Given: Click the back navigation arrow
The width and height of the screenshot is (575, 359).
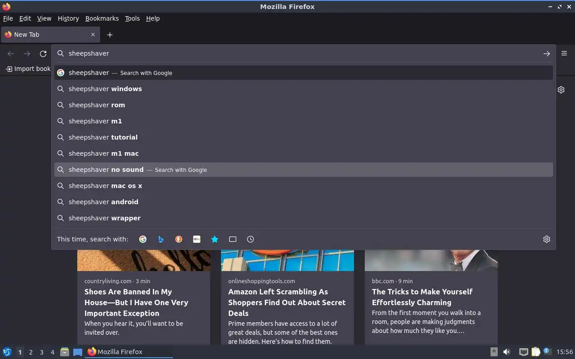Looking at the screenshot, I should click(11, 54).
